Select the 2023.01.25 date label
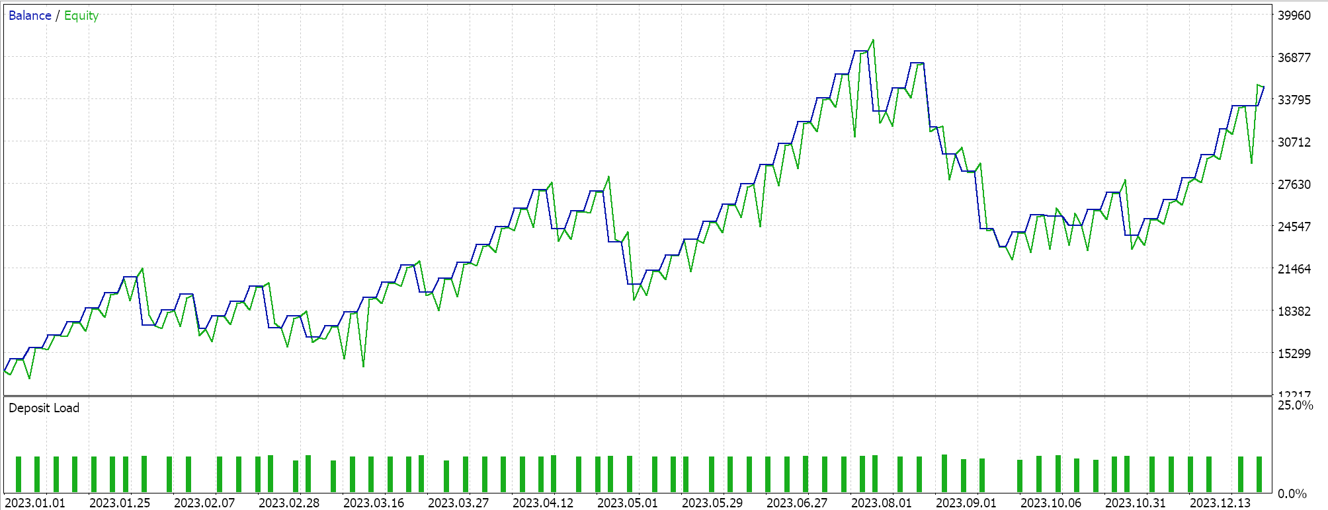The height and width of the screenshot is (510, 1328). click(120, 503)
